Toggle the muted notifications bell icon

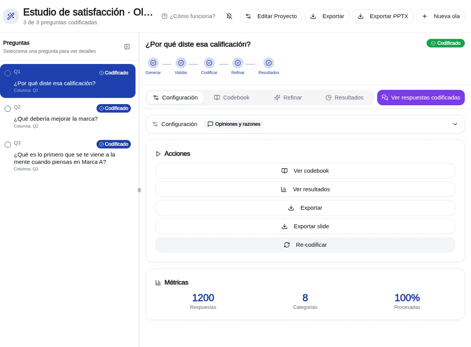click(229, 16)
